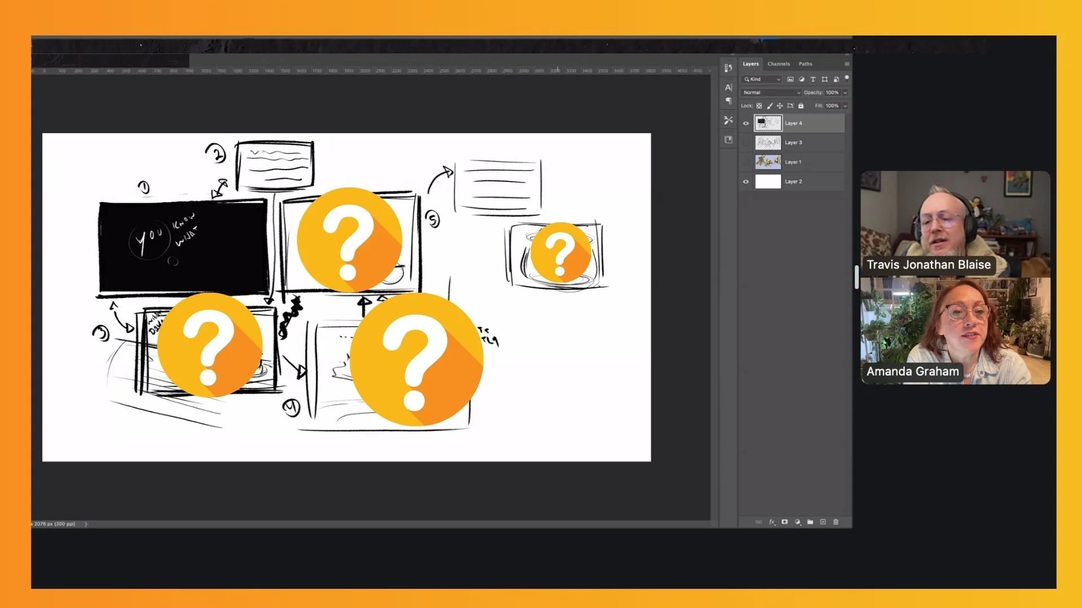
Task: Open the Character panel icon
Action: tap(728, 87)
